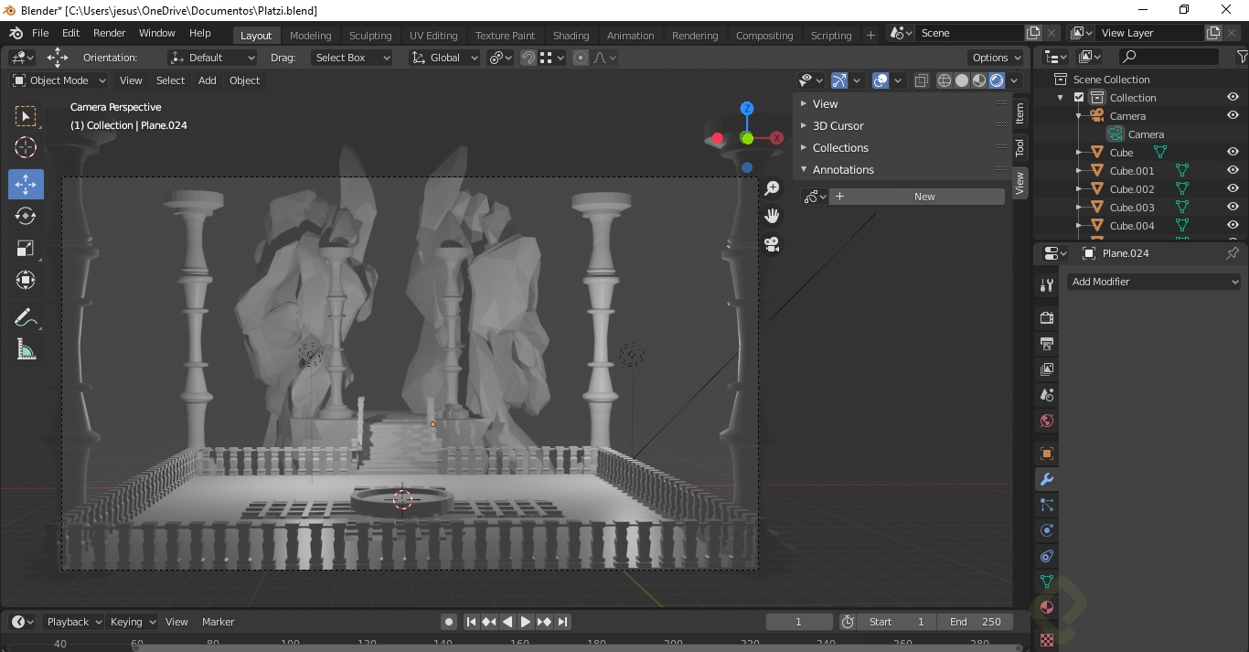Jump to the last frame in the timeline

(x=563, y=621)
